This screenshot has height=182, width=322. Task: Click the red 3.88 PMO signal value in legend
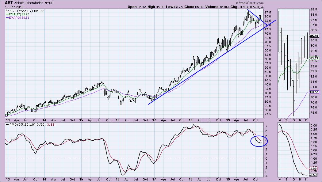[51, 124]
